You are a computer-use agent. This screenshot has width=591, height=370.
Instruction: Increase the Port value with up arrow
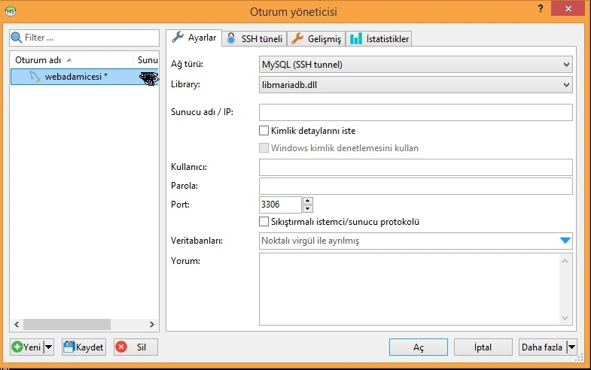pos(308,201)
